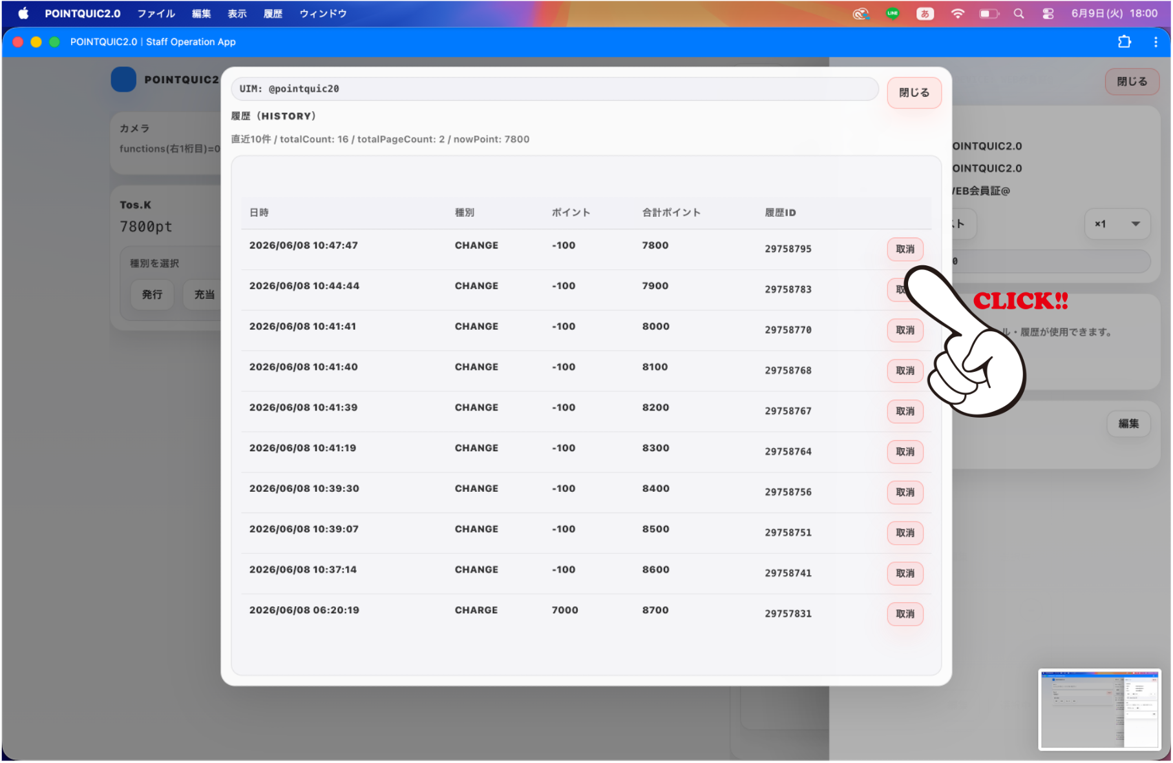
Task: Click the Creative Cloud menu bar icon
Action: click(x=860, y=14)
